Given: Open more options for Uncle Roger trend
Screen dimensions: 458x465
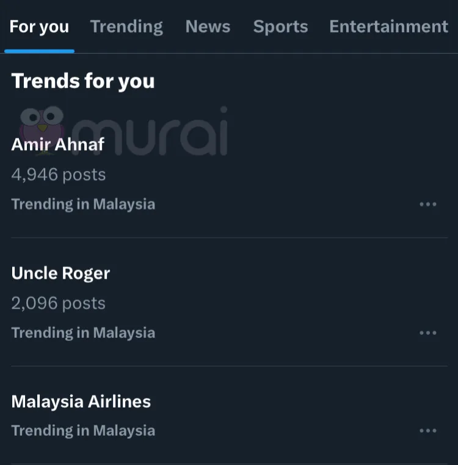Looking at the screenshot, I should (427, 333).
